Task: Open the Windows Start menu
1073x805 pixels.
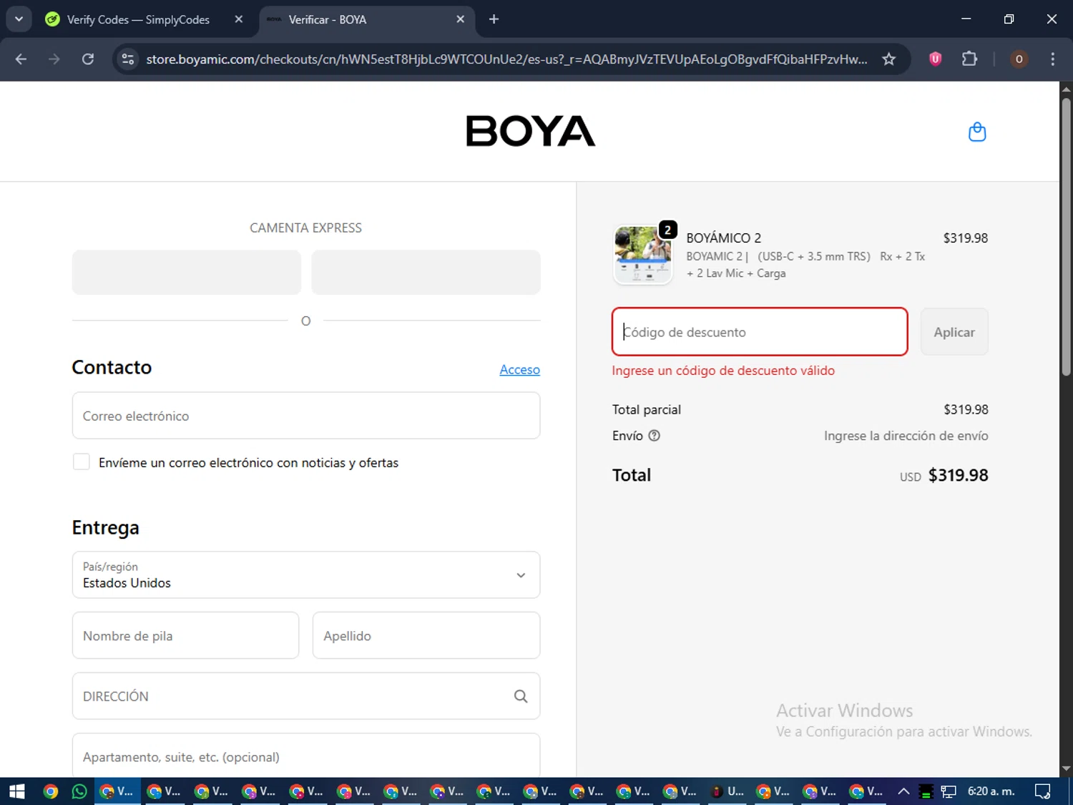Action: coord(17,791)
